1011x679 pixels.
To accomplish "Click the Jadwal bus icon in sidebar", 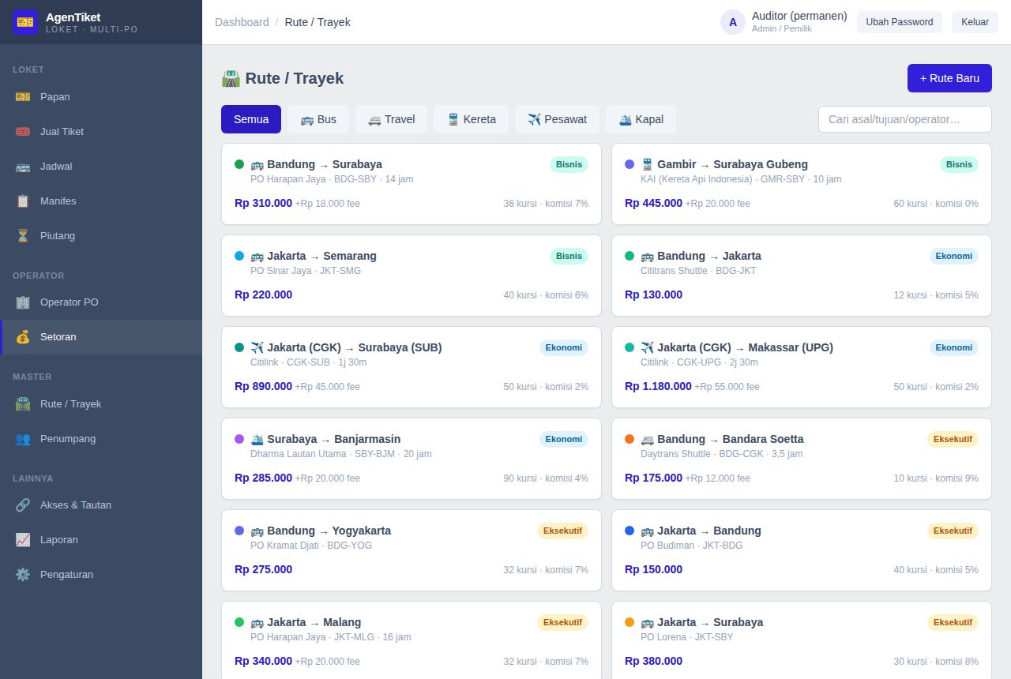I will (23, 167).
